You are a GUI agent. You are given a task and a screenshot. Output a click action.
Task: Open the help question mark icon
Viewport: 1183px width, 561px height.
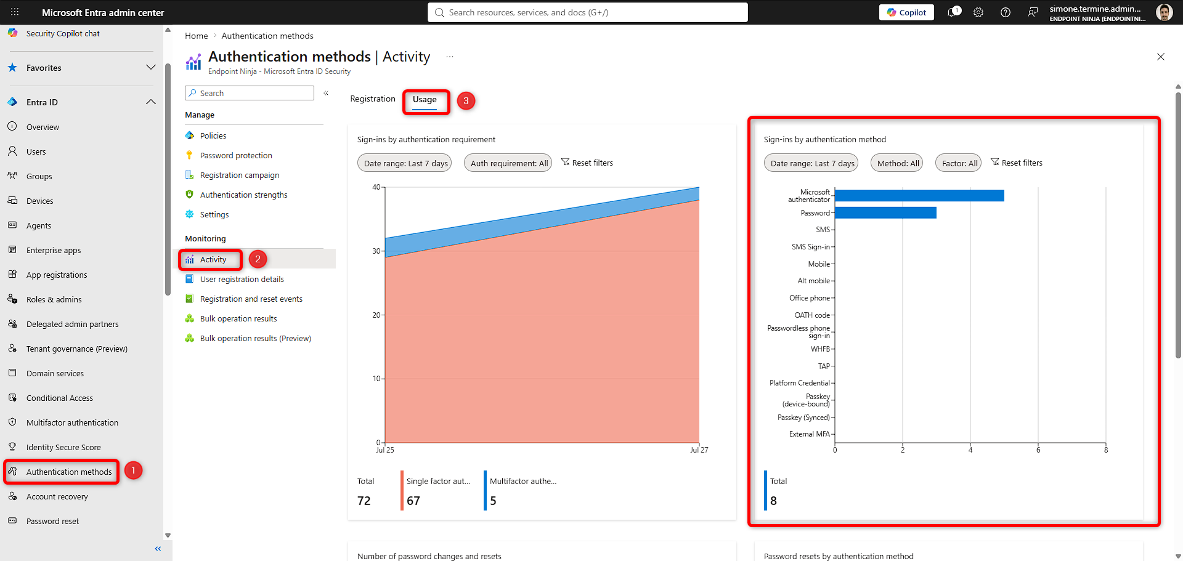point(1006,12)
